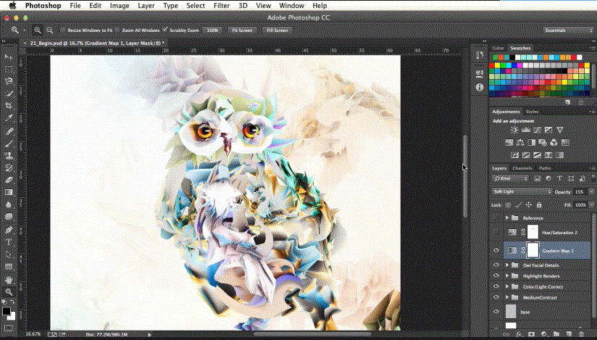Add a Channel Mixer adjustment

pyautogui.click(x=554, y=143)
